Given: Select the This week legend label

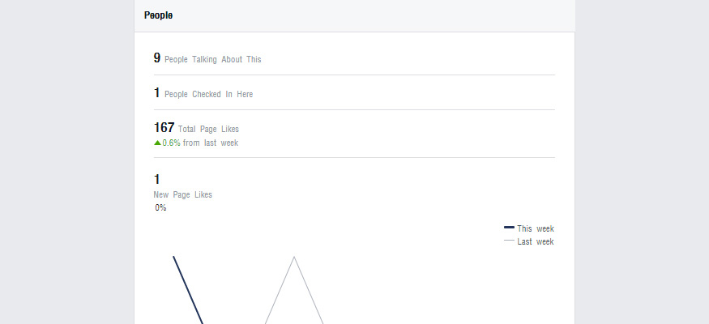Looking at the screenshot, I should coord(536,228).
